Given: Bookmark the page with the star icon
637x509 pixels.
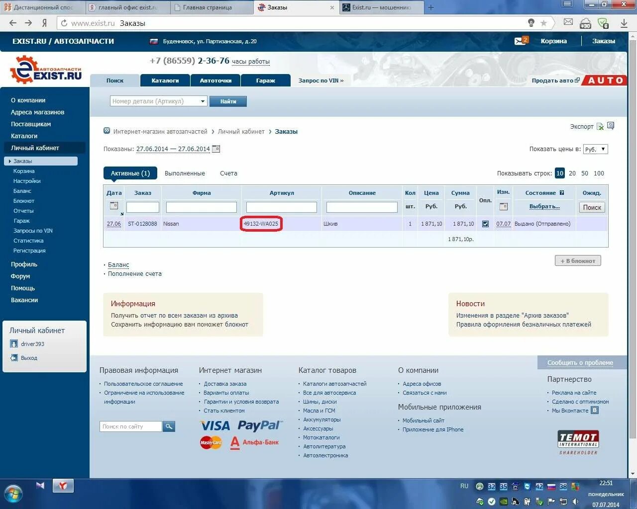Looking at the screenshot, I should click(x=543, y=23).
